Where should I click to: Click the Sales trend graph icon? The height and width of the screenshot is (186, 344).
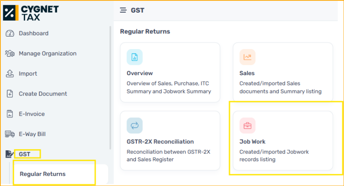pyautogui.click(x=247, y=57)
